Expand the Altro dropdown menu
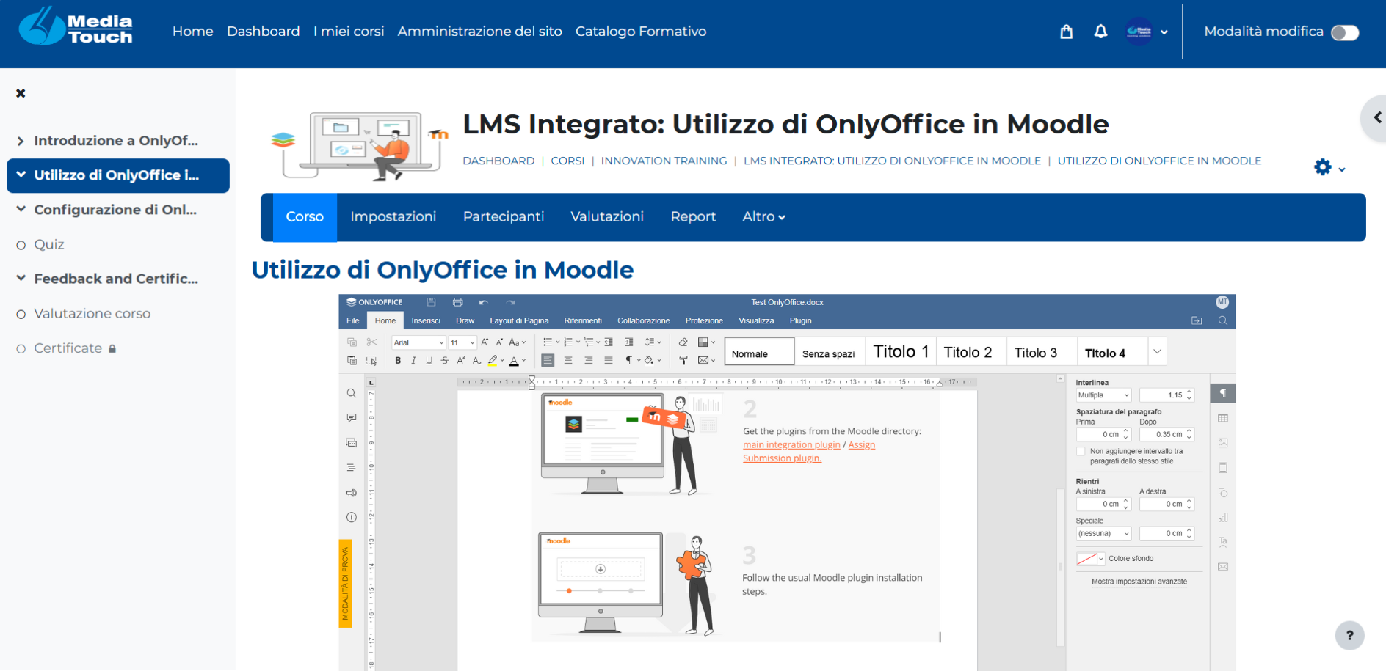This screenshot has width=1386, height=671. click(x=763, y=217)
